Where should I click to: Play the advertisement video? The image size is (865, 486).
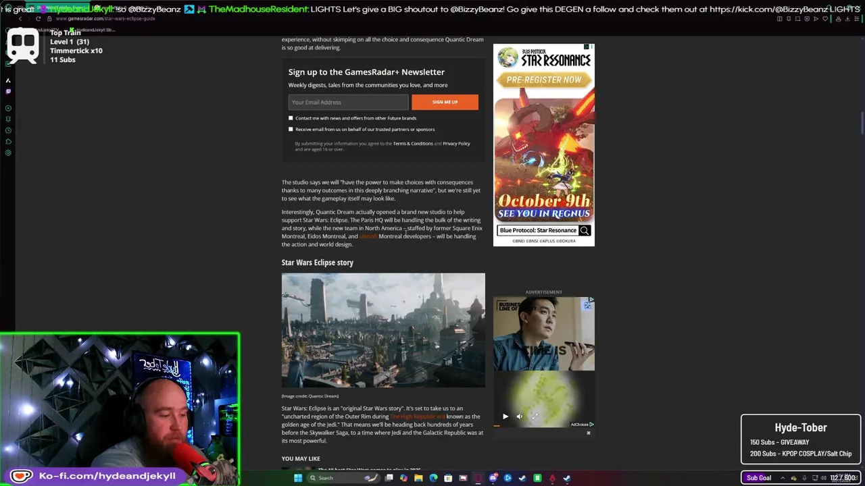pyautogui.click(x=505, y=416)
